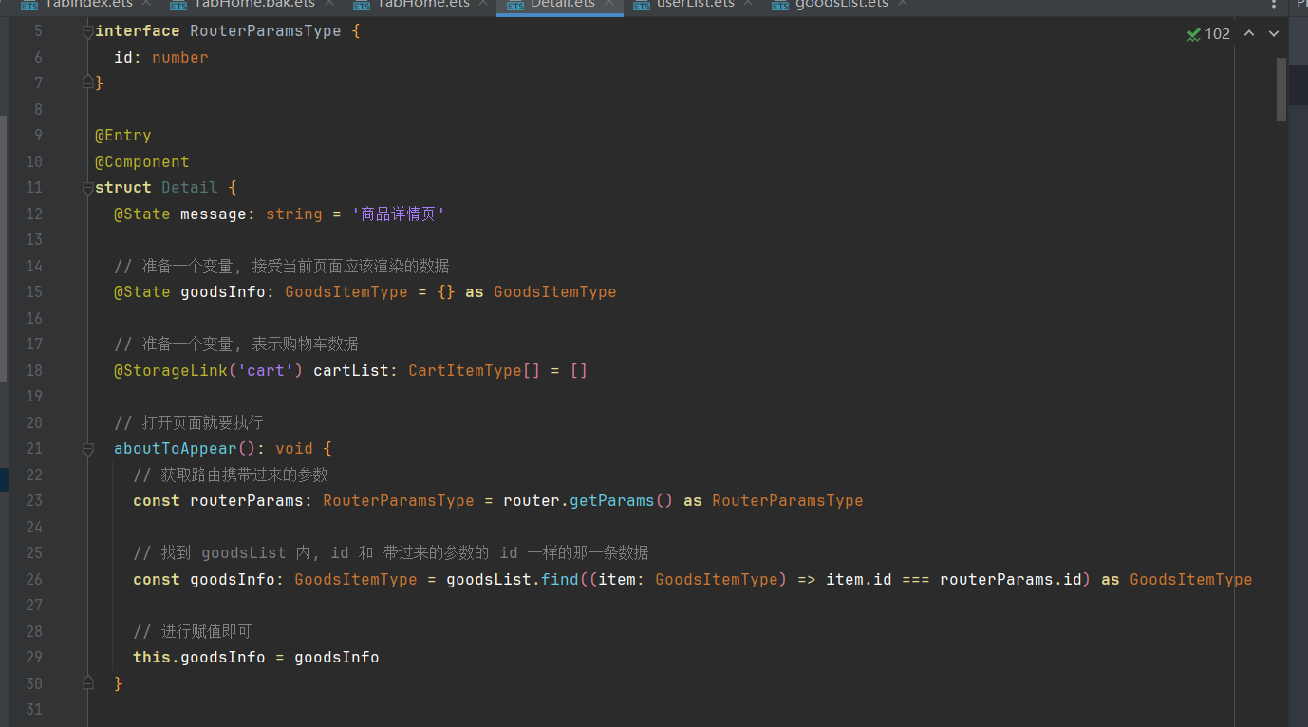
Task: Close the userList.ets tab
Action: pos(748,4)
